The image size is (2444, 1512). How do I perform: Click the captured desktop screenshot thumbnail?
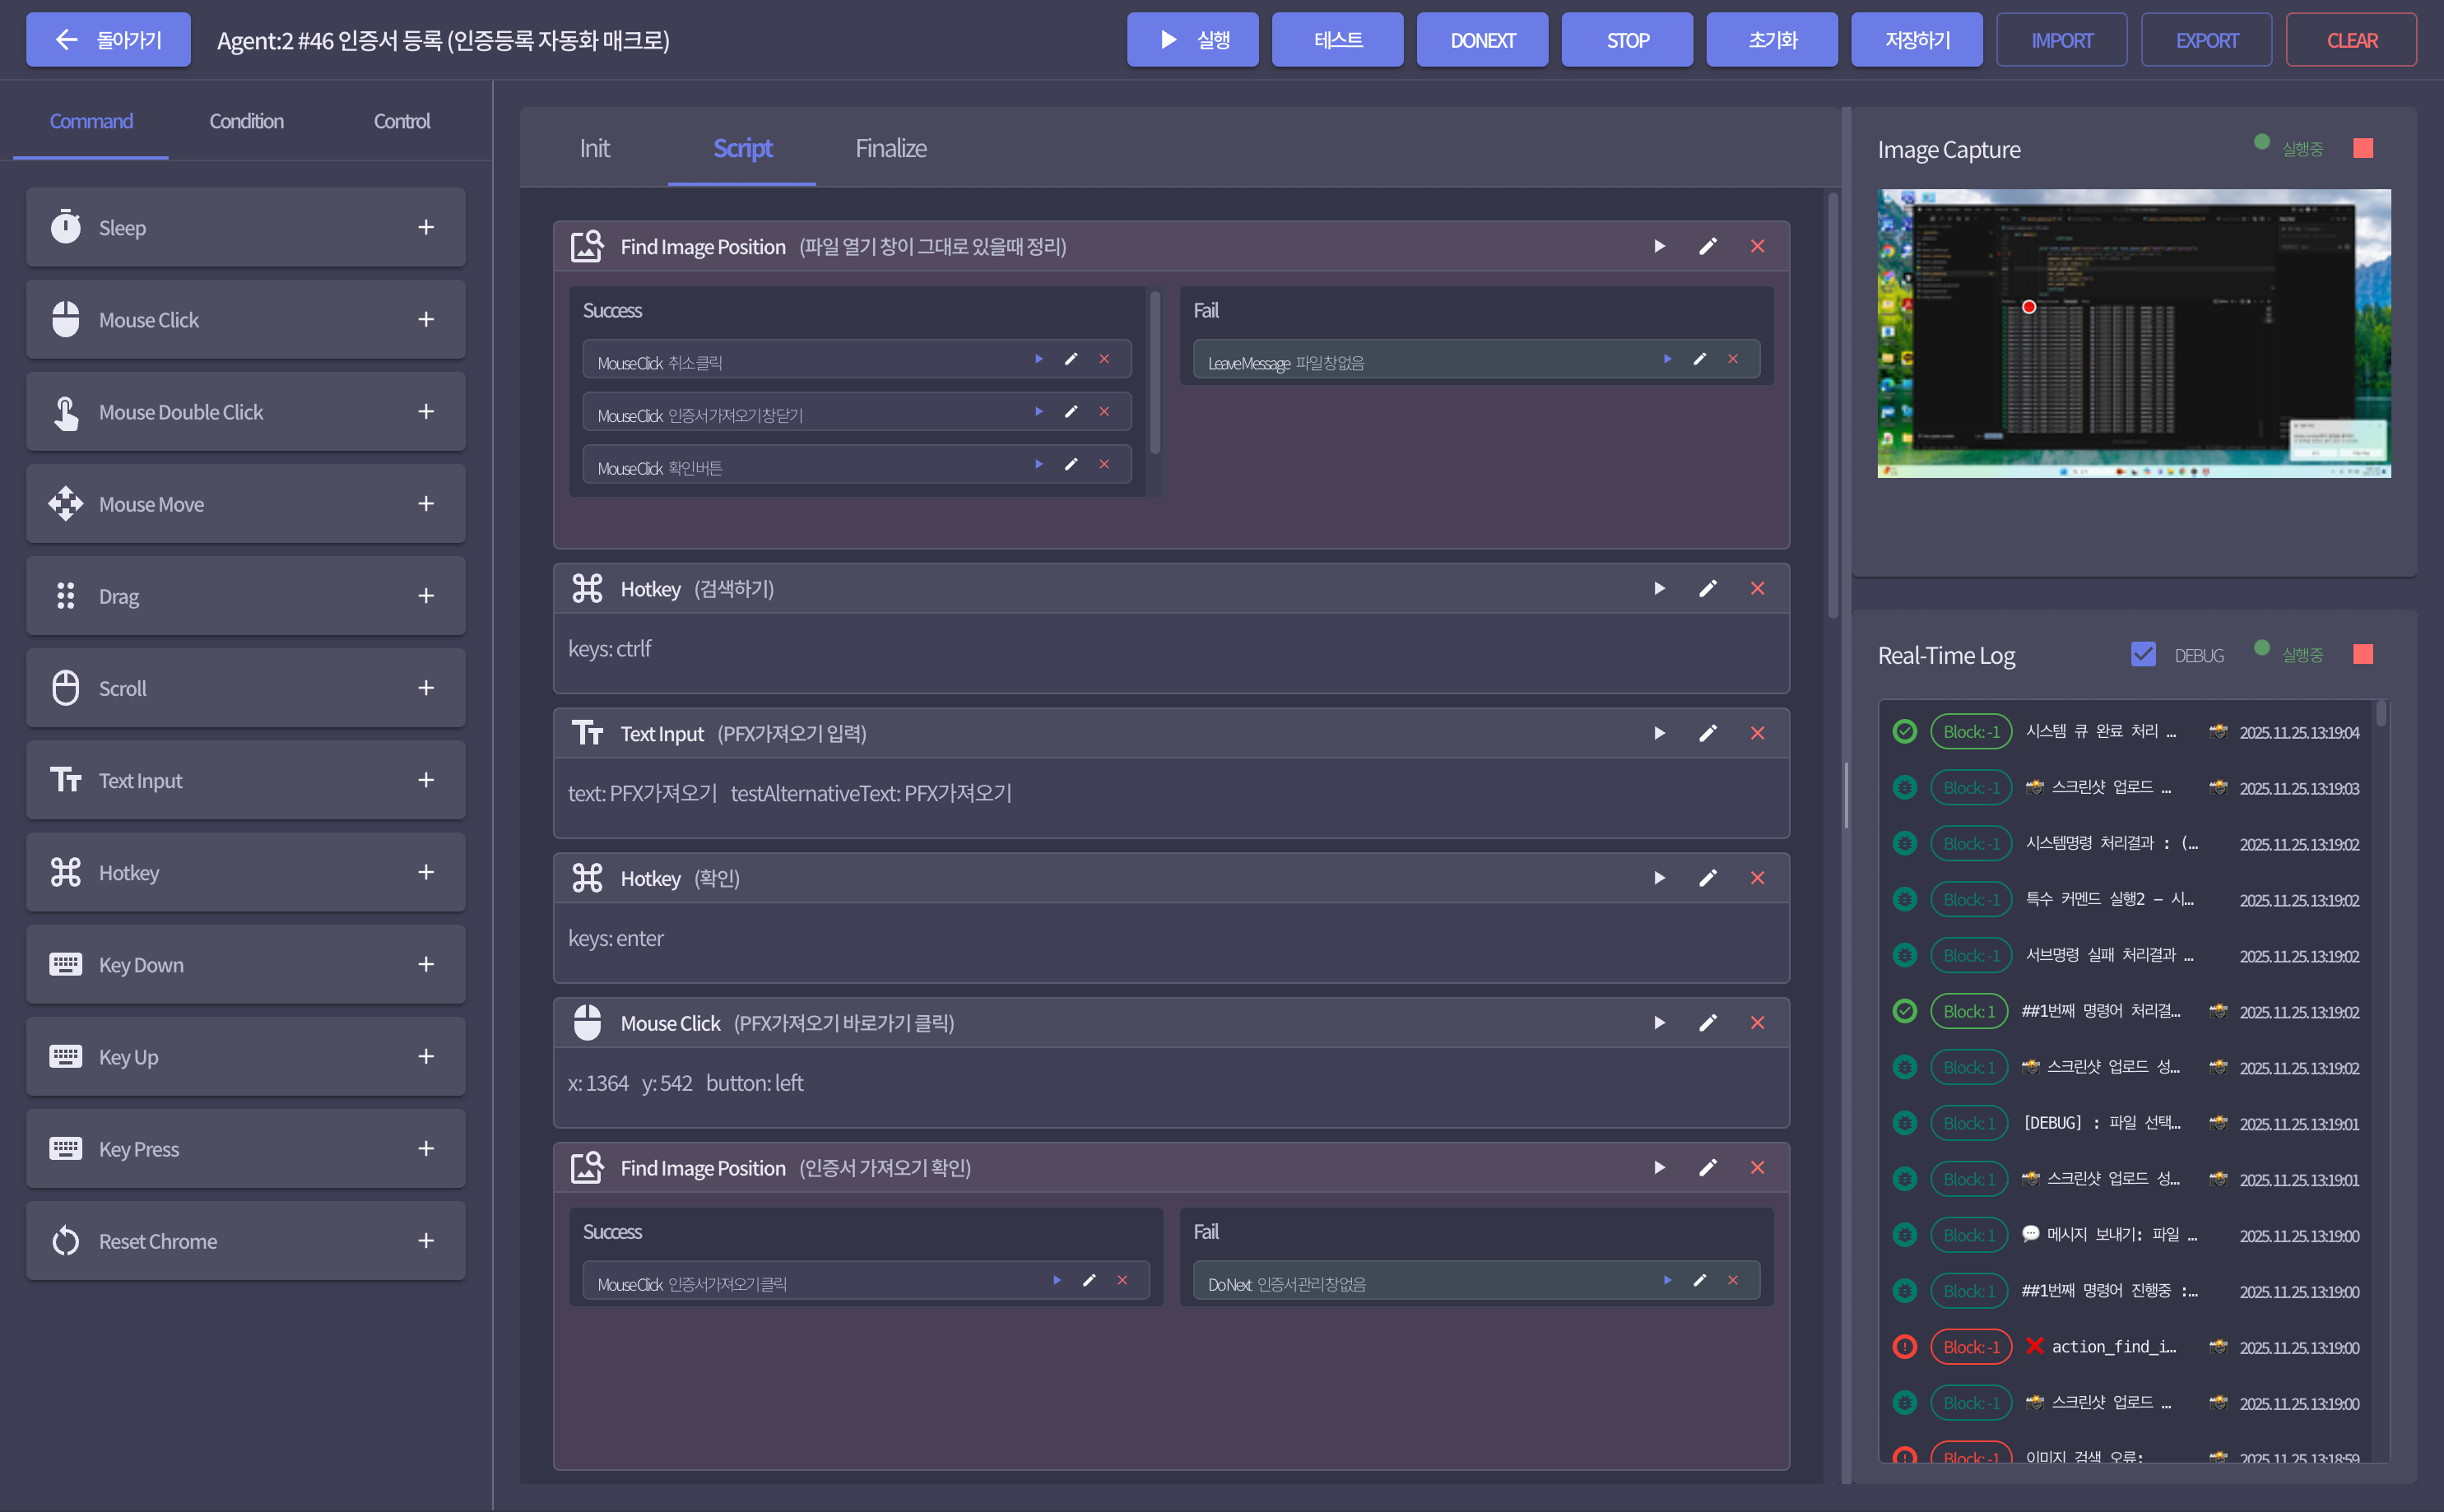[x=2134, y=333]
